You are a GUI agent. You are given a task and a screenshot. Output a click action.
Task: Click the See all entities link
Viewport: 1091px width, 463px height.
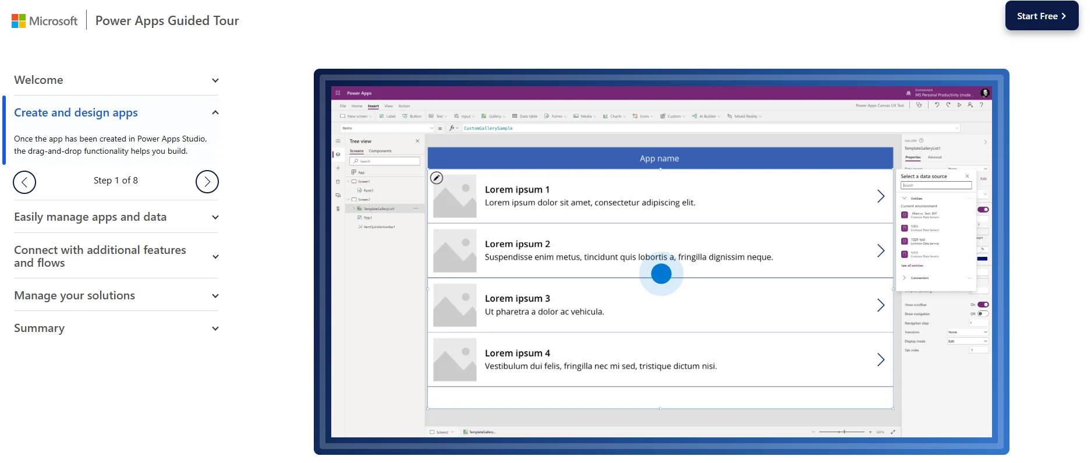tap(912, 266)
